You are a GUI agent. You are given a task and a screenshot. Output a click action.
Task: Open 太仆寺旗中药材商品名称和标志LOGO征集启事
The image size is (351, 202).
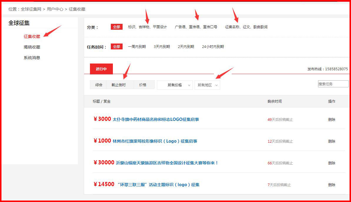pos(156,119)
